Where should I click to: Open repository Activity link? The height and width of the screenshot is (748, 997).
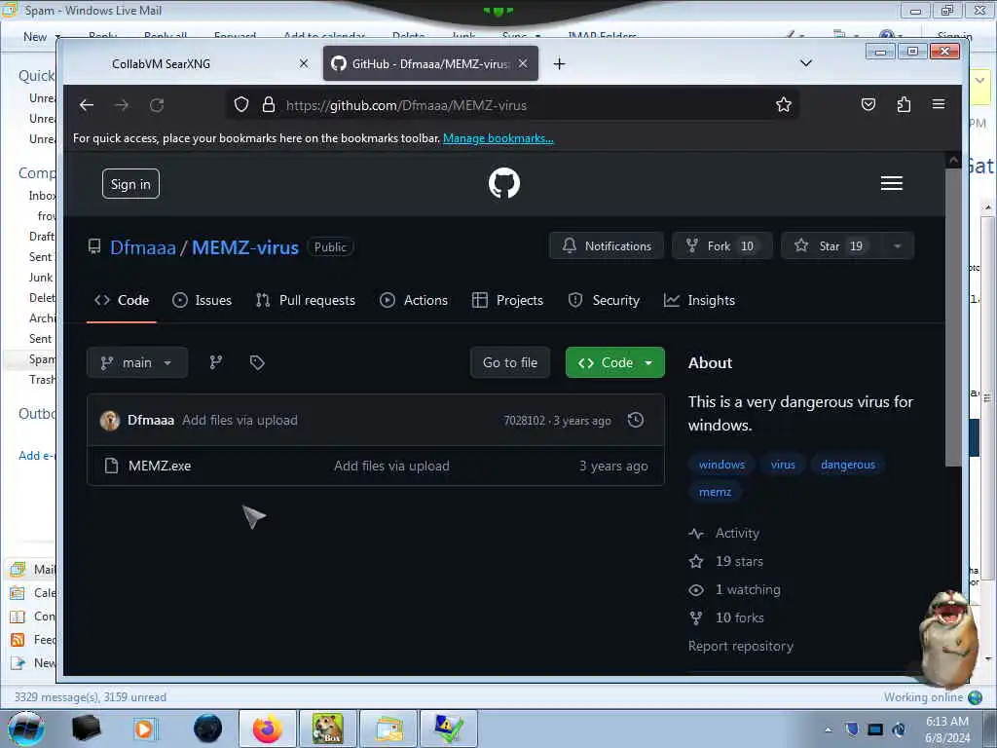pyautogui.click(x=724, y=533)
